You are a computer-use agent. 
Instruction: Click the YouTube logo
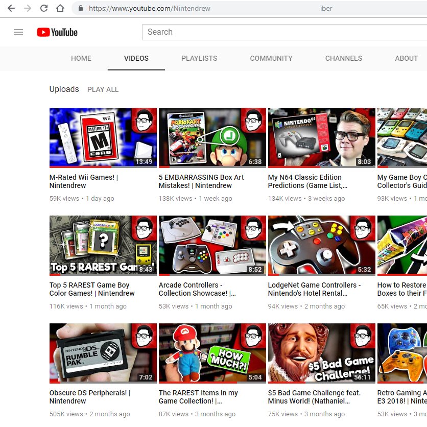[57, 32]
